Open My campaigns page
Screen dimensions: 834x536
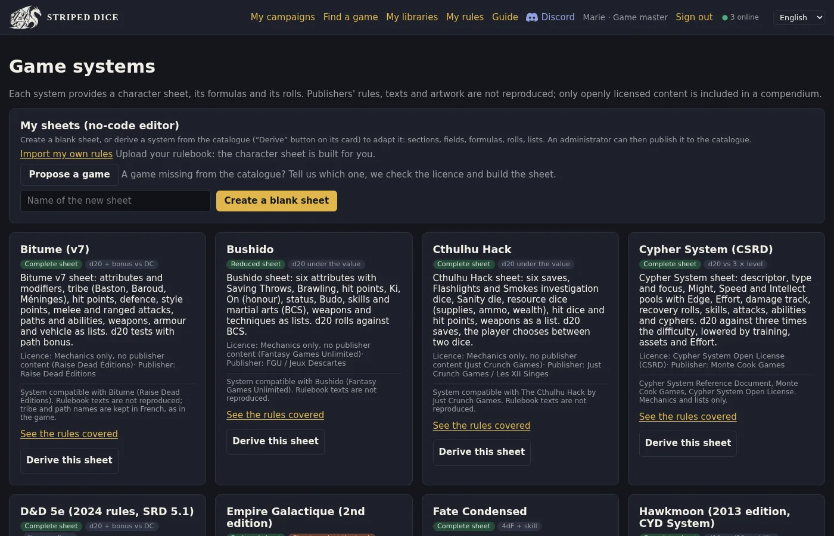point(283,17)
